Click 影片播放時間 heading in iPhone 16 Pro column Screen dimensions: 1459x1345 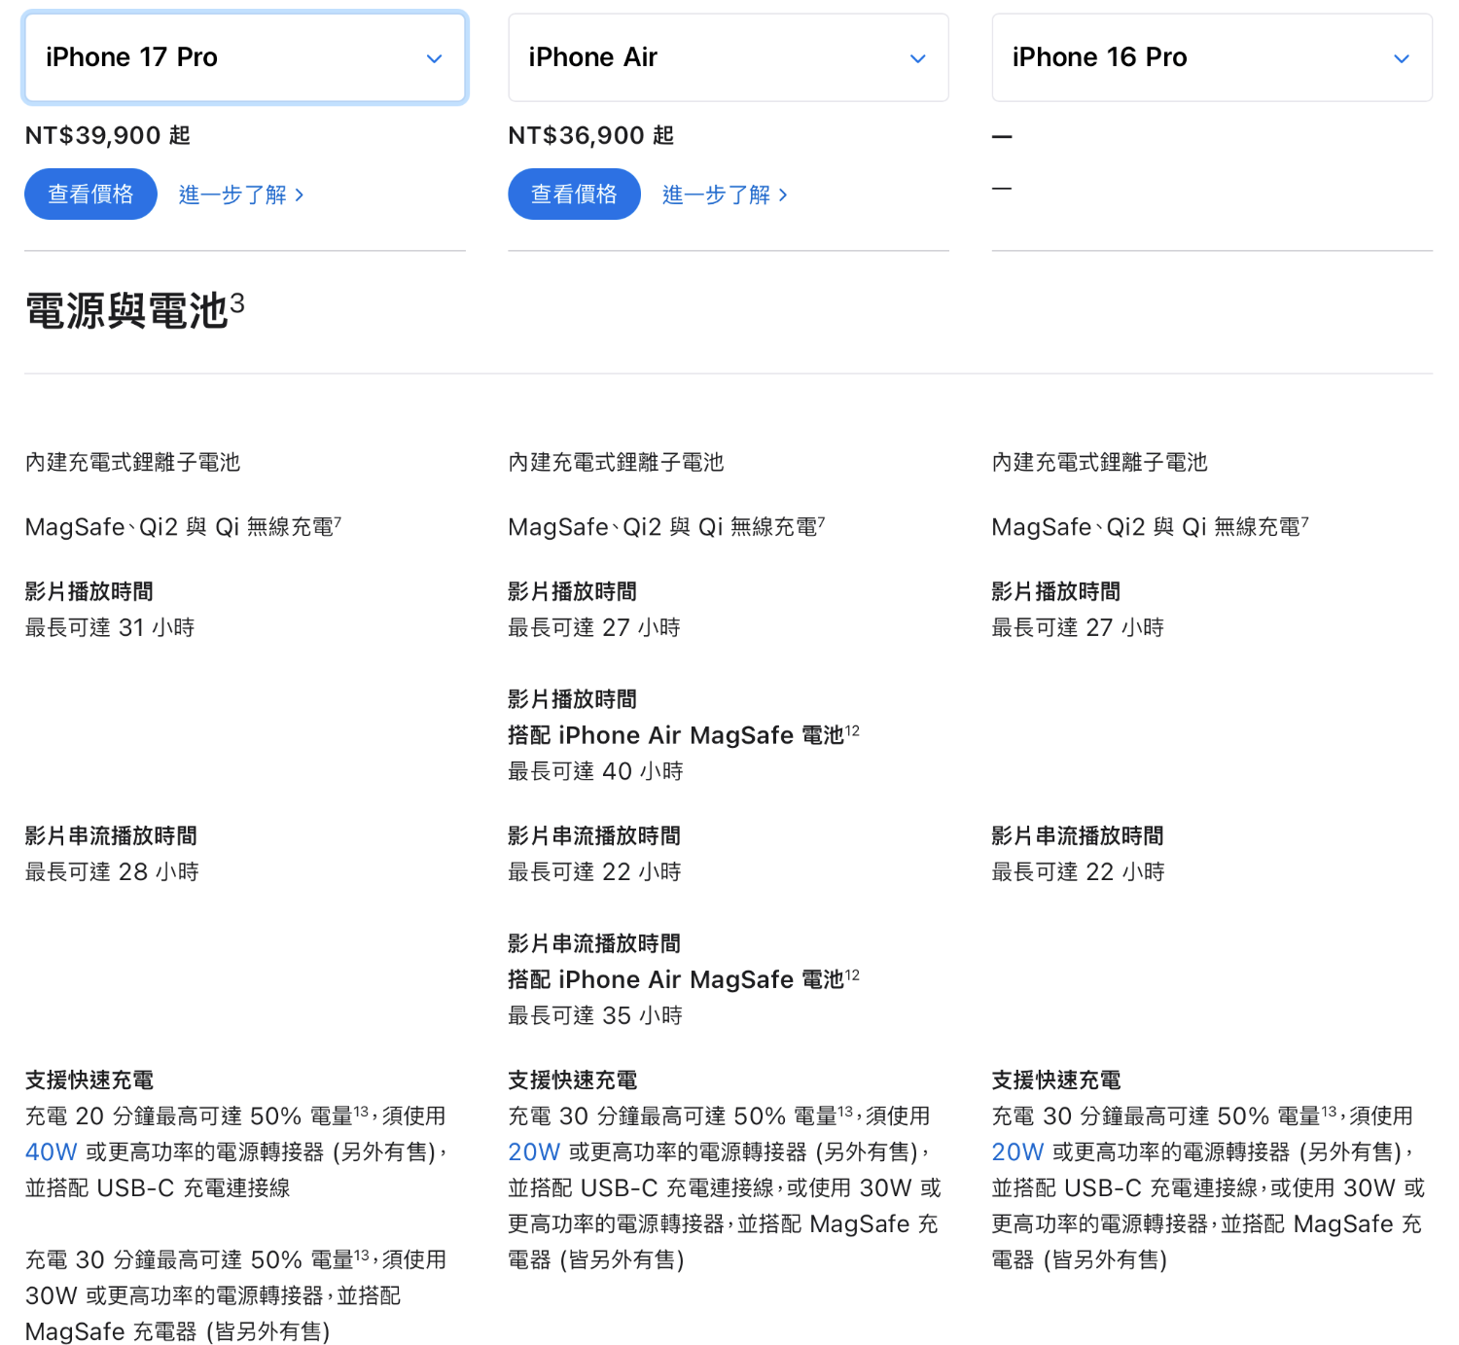[1055, 591]
